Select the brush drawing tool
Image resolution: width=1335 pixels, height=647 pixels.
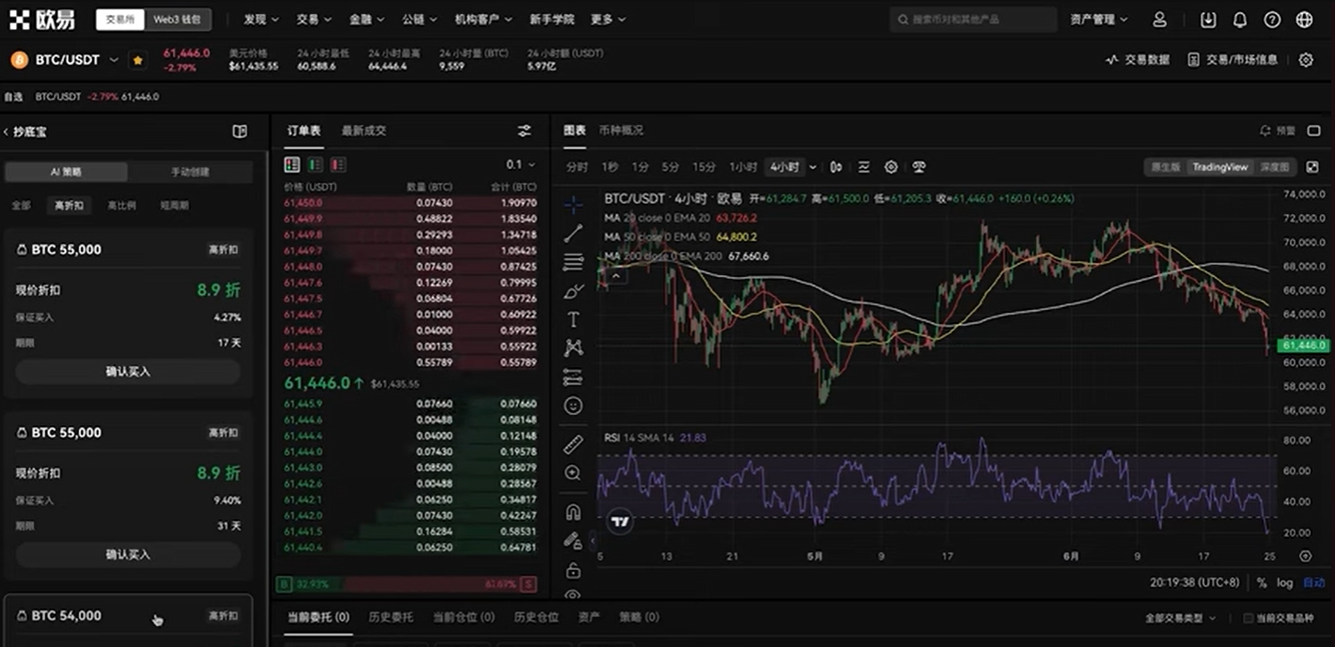(573, 291)
